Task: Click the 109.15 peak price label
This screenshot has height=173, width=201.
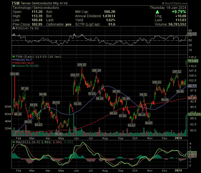Action: tap(82, 65)
